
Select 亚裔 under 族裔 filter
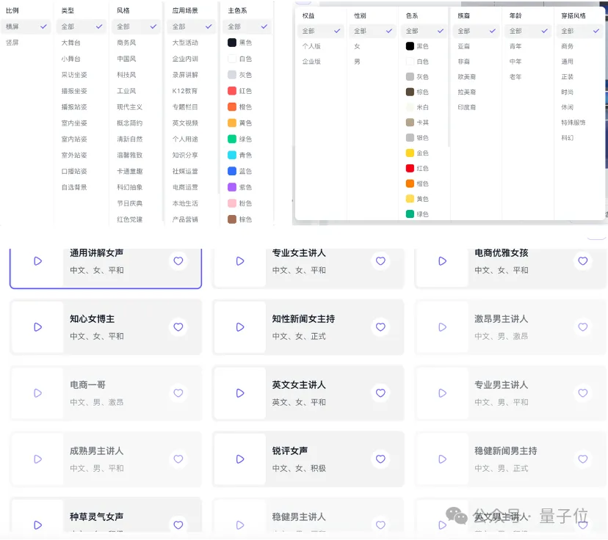[463, 46]
